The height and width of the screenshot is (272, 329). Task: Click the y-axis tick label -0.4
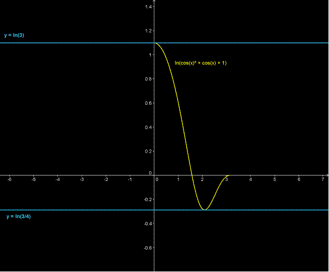click(x=148, y=223)
